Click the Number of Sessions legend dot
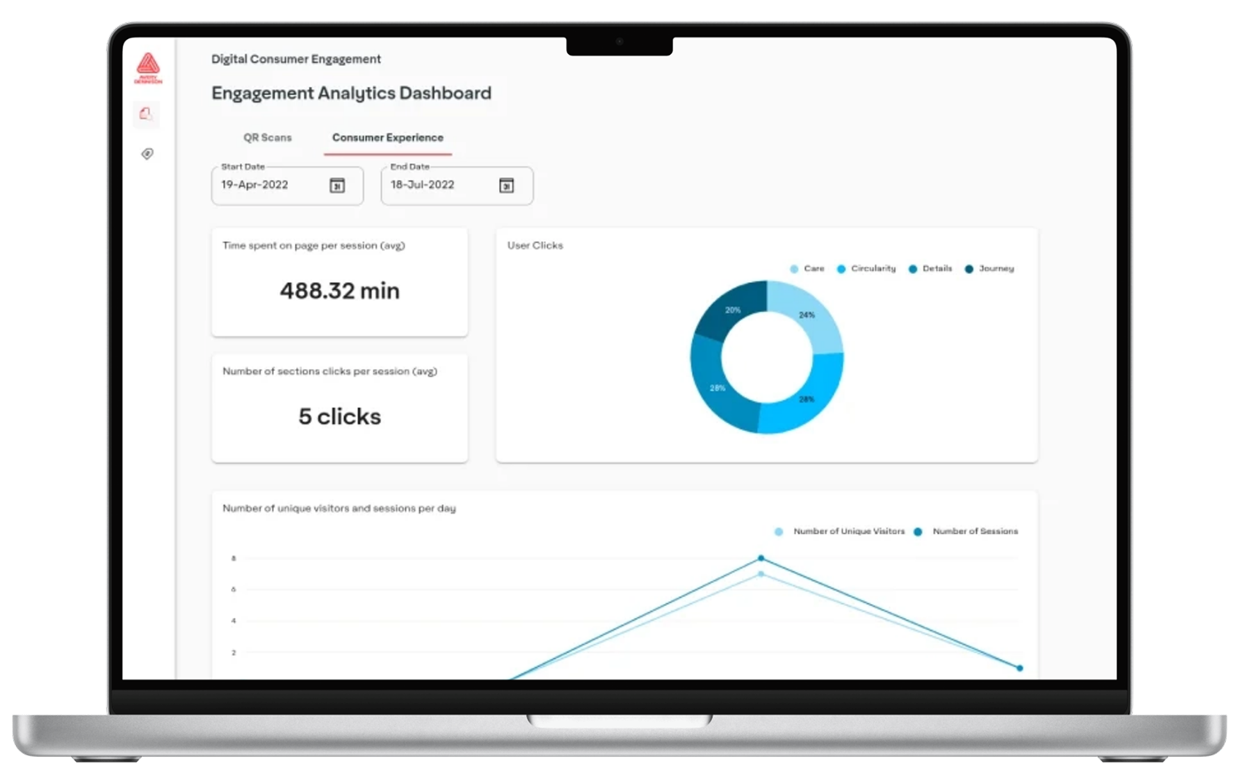1239x784 pixels. click(918, 532)
